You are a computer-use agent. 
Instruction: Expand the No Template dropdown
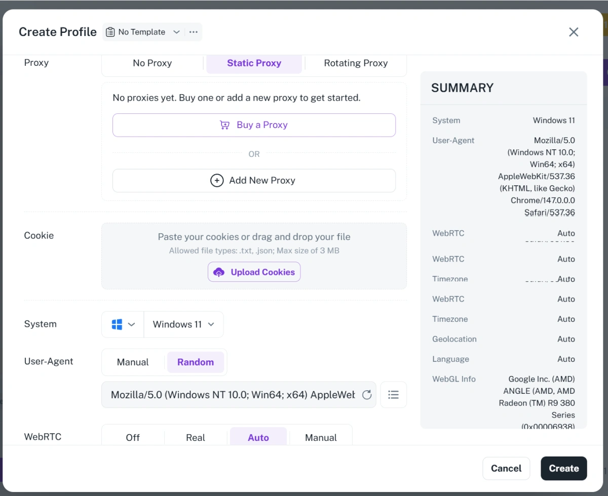click(142, 32)
